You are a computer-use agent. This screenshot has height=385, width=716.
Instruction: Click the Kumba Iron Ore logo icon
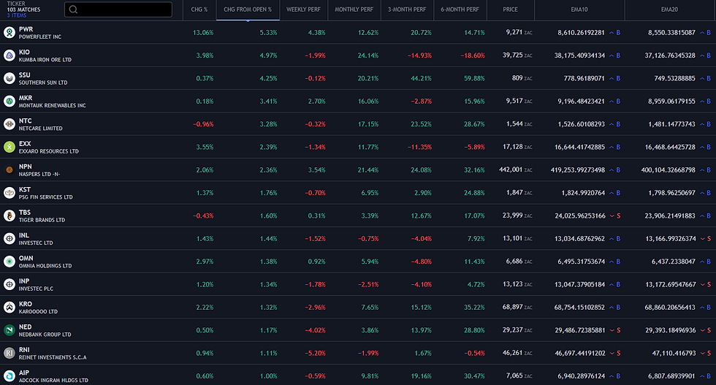pos(9,56)
